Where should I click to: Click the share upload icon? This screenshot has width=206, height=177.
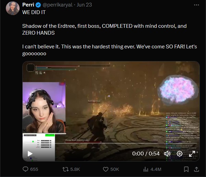(x=196, y=169)
